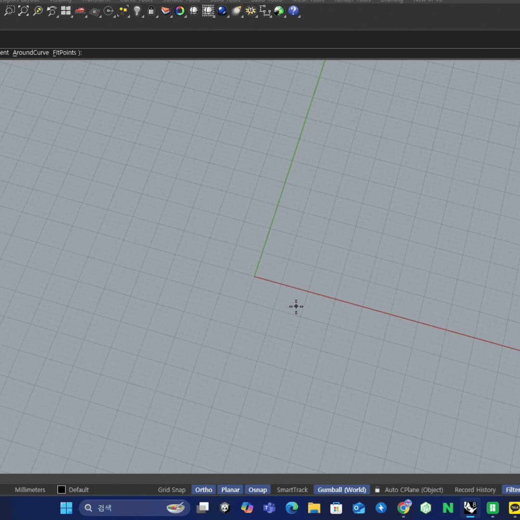Click the Rhino help question mark icon
Viewport: 520px width, 520px height.
[x=294, y=11]
